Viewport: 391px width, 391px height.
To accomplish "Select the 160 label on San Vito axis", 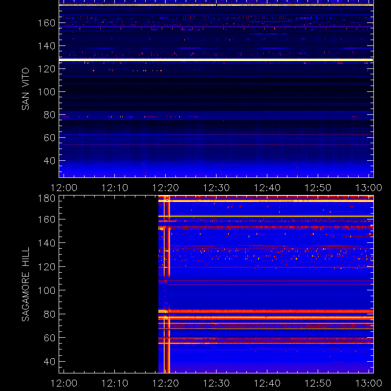I will click(46, 23).
